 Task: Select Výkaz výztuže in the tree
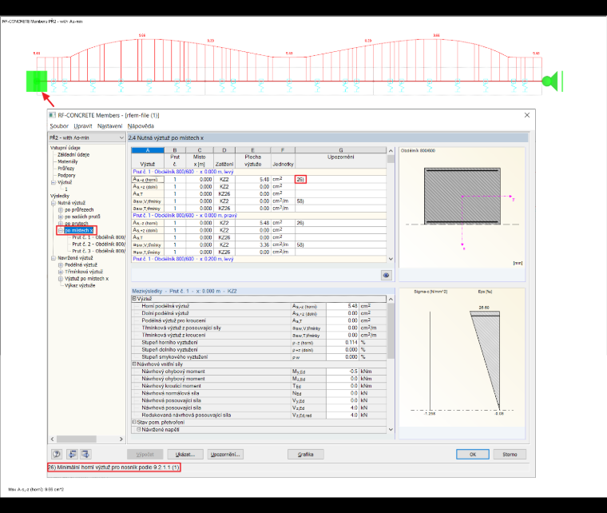[x=80, y=286]
